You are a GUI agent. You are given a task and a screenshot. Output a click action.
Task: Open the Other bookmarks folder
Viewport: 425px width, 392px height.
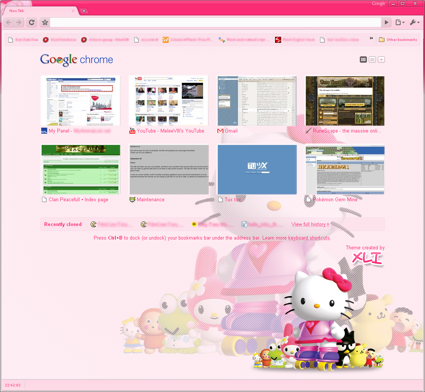click(x=398, y=39)
